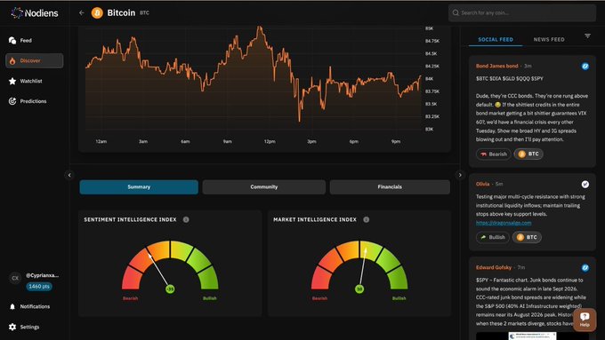Click the Nodiens logo

(35, 13)
